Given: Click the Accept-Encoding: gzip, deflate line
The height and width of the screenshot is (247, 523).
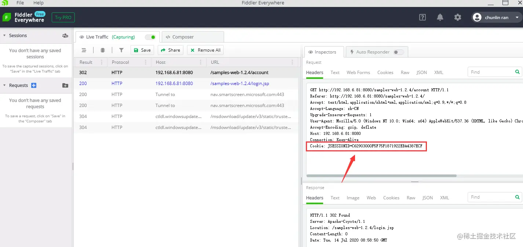Looking at the screenshot, I should click(343, 127).
